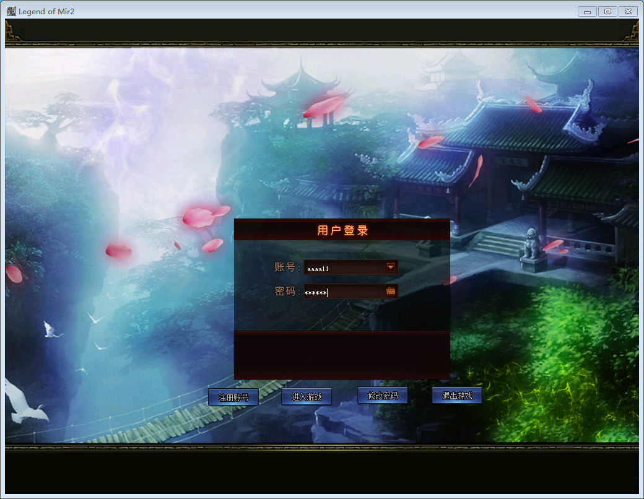Click the 用户登录 login panel title

click(342, 230)
